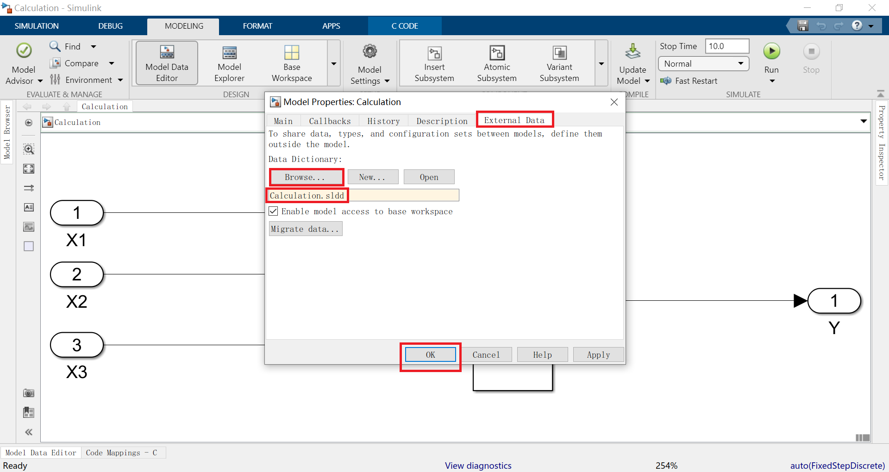
Task: Expand the Find dropdown arrow
Action: 94,46
